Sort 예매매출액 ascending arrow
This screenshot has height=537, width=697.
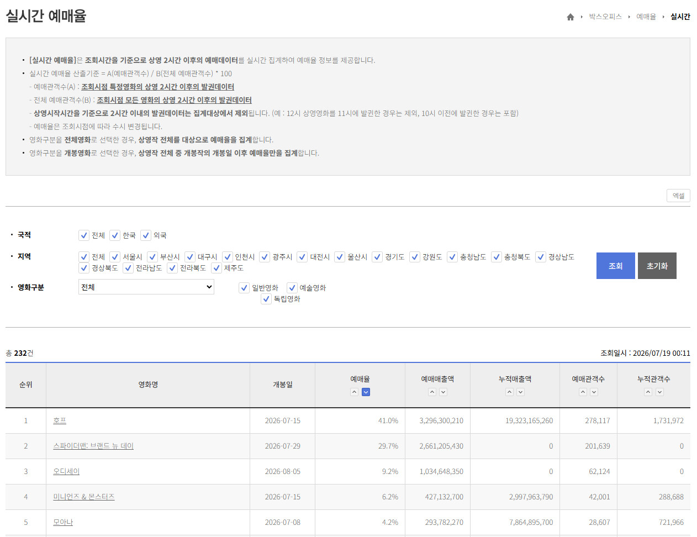point(432,392)
